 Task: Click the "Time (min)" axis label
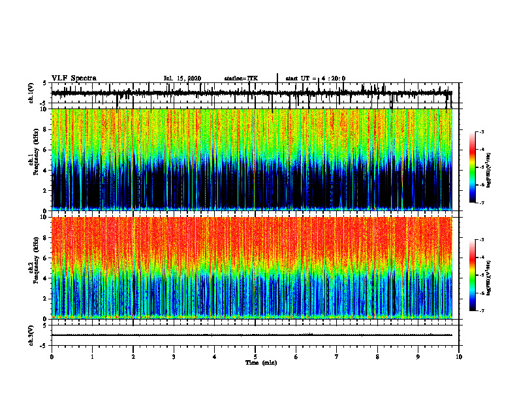tap(261, 363)
